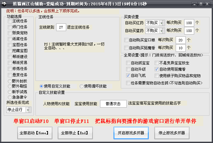This screenshot has height=143, width=213.
Task: Enable the 师门任务 checkbox
Action: click(x=10, y=27)
